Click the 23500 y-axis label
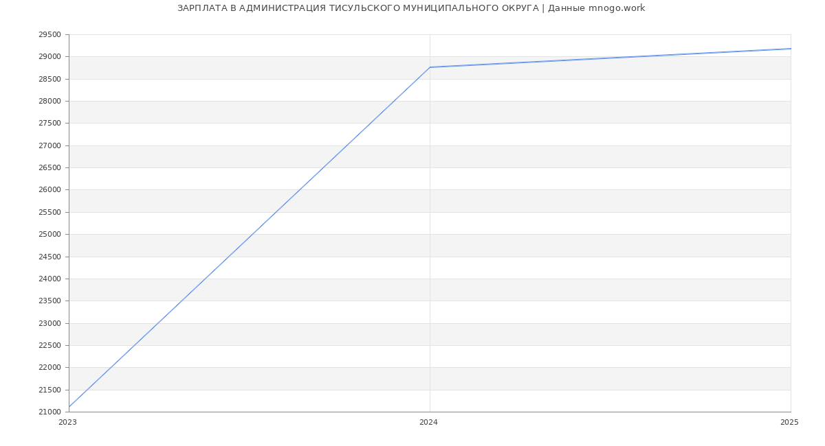The height and width of the screenshot is (446, 825). click(x=49, y=301)
